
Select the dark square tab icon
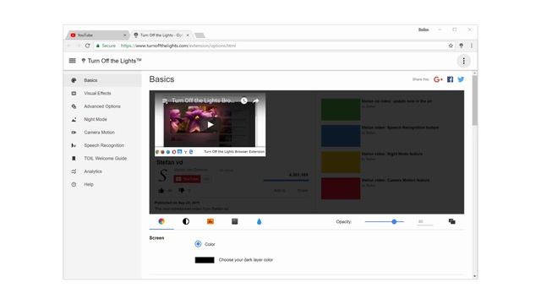pos(235,221)
